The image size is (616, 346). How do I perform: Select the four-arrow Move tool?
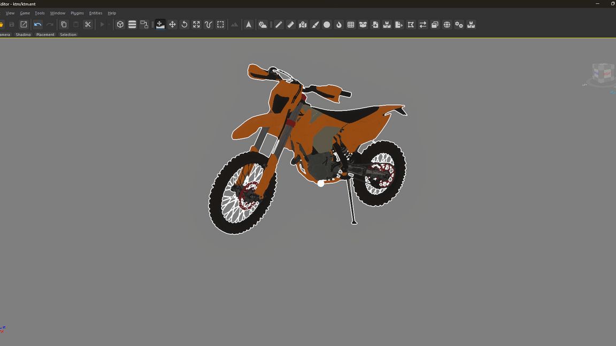click(x=172, y=25)
